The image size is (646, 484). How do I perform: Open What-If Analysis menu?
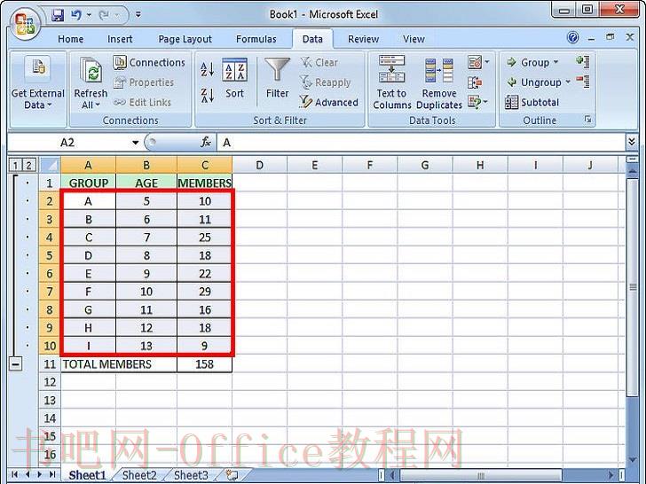tap(477, 102)
